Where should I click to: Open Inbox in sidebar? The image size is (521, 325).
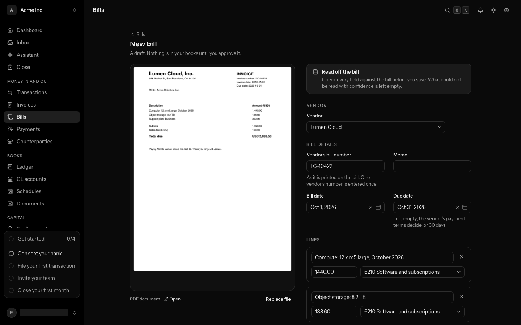pyautogui.click(x=42, y=43)
